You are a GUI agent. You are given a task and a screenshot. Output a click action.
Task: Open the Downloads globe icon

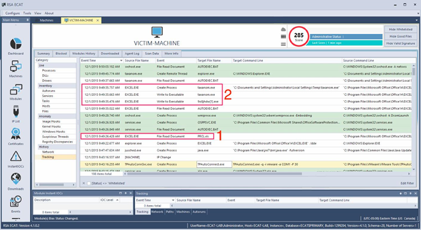pos(16,179)
